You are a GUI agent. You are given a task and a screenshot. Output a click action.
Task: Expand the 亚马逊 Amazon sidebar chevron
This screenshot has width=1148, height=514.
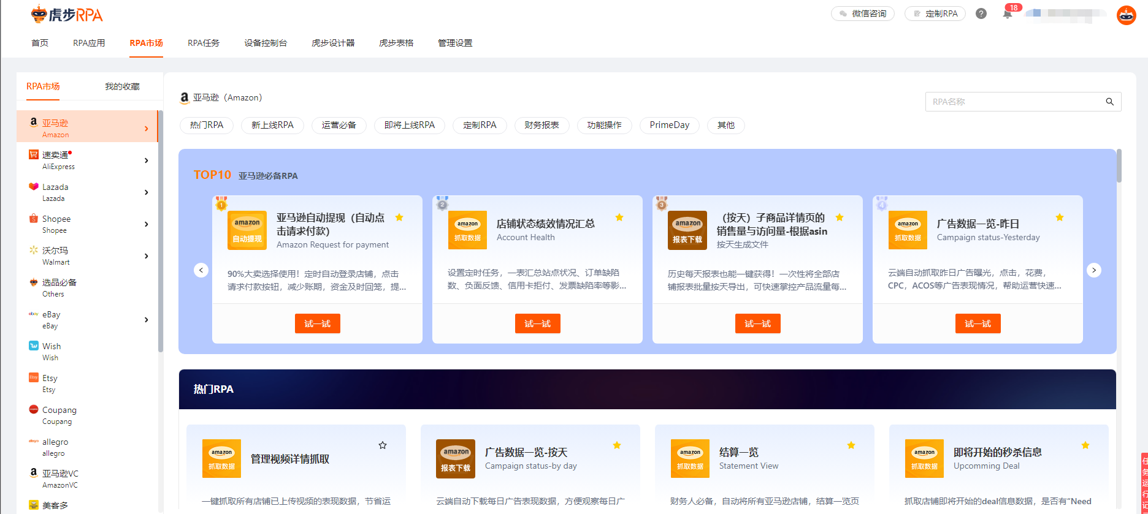146,129
